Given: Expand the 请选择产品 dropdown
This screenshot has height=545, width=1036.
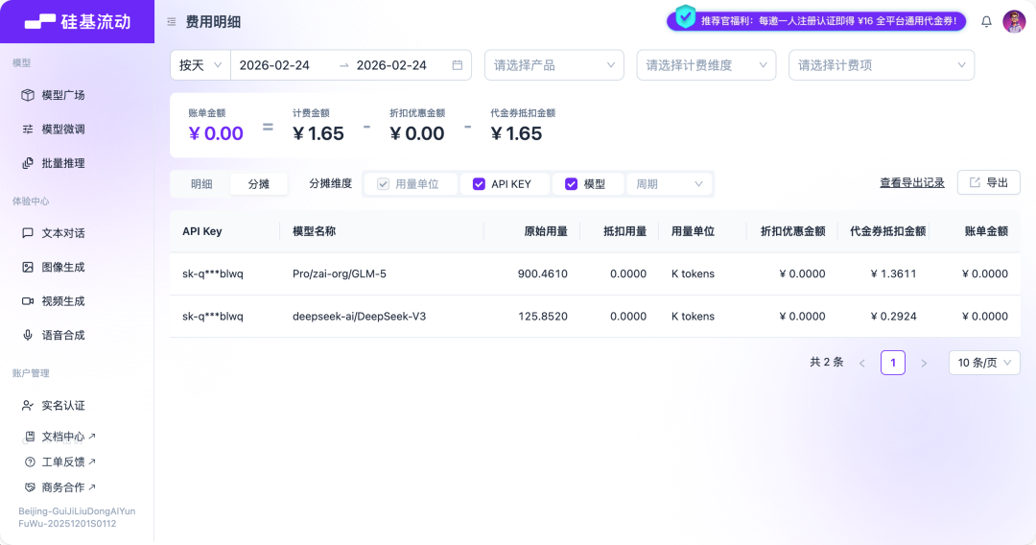Looking at the screenshot, I should [x=553, y=65].
